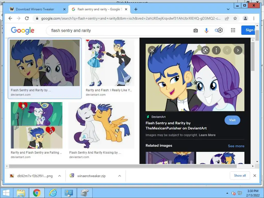Launch Internet Explorer from taskbar

[53, 193]
